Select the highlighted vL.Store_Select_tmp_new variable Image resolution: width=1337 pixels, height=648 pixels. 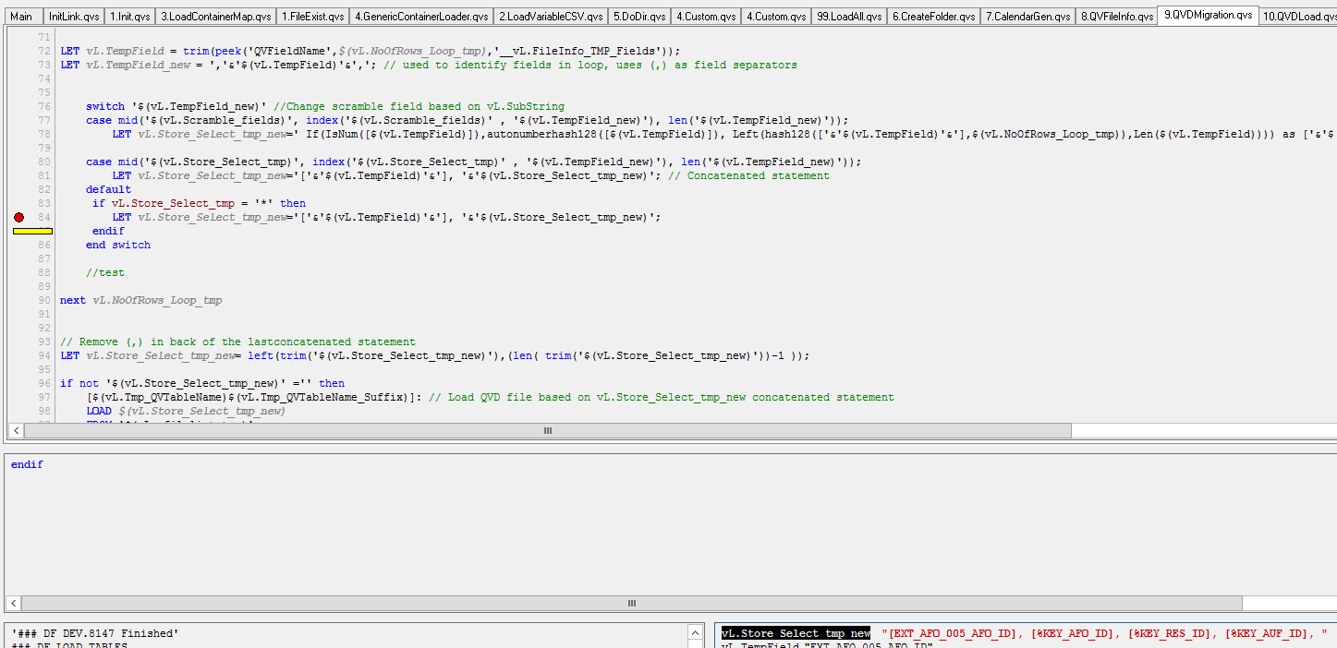click(x=796, y=633)
